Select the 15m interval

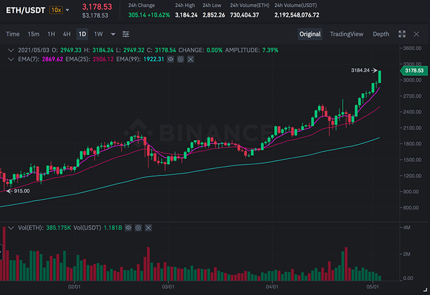[x=34, y=34]
